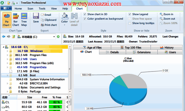
Task: Expand the Boot folder
Action: tap(7, 75)
